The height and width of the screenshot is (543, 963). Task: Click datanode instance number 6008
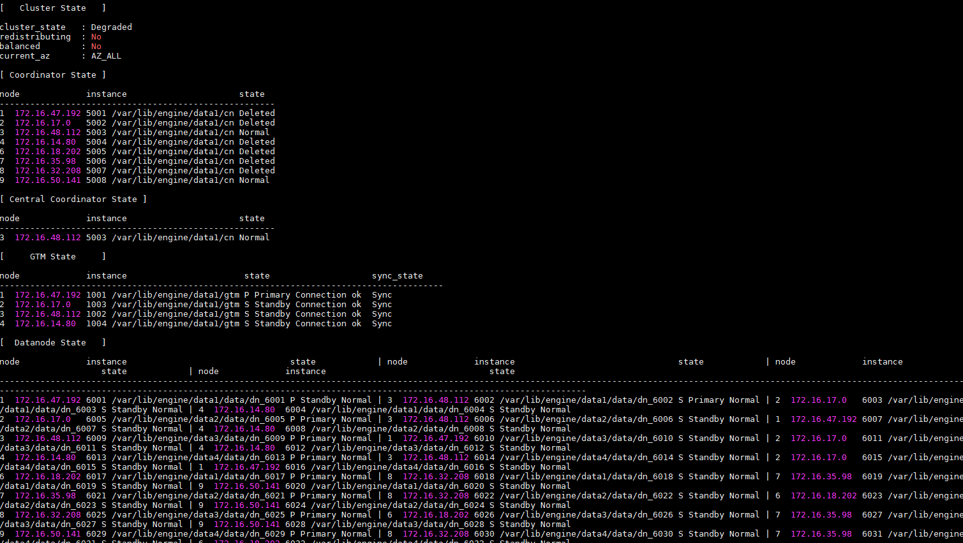coord(295,429)
